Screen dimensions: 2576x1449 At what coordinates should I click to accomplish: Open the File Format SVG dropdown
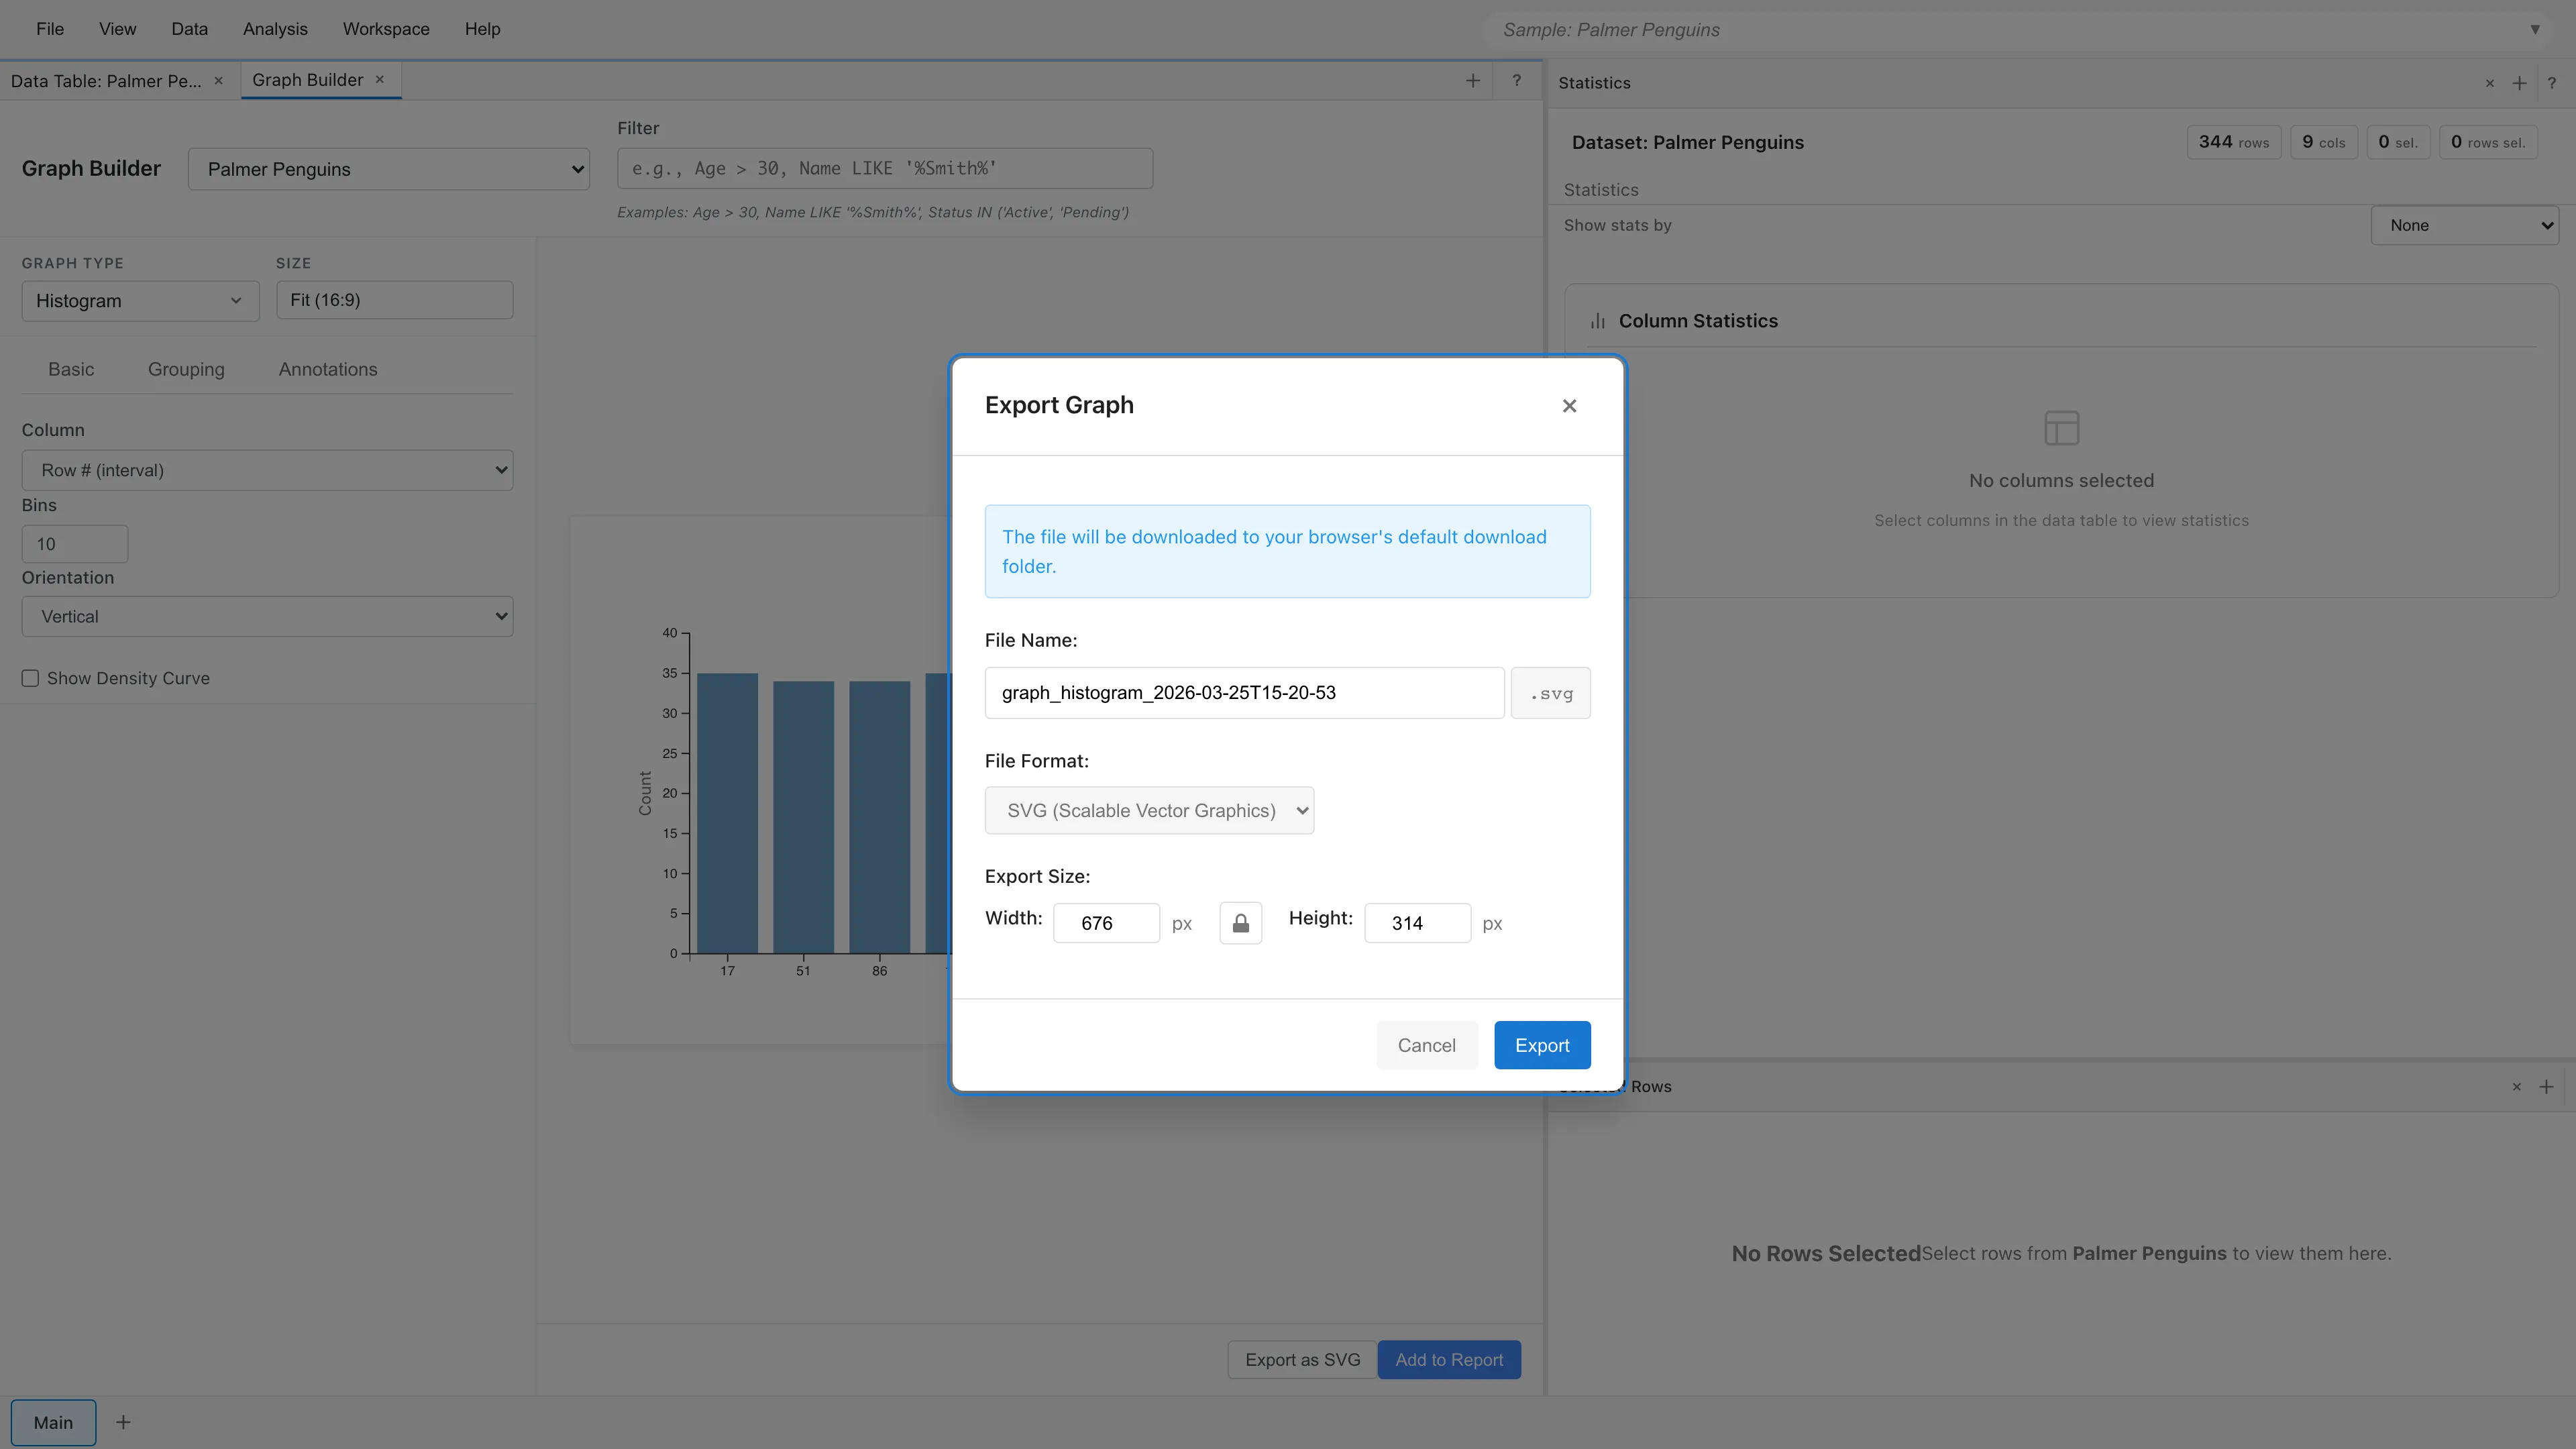click(1149, 810)
